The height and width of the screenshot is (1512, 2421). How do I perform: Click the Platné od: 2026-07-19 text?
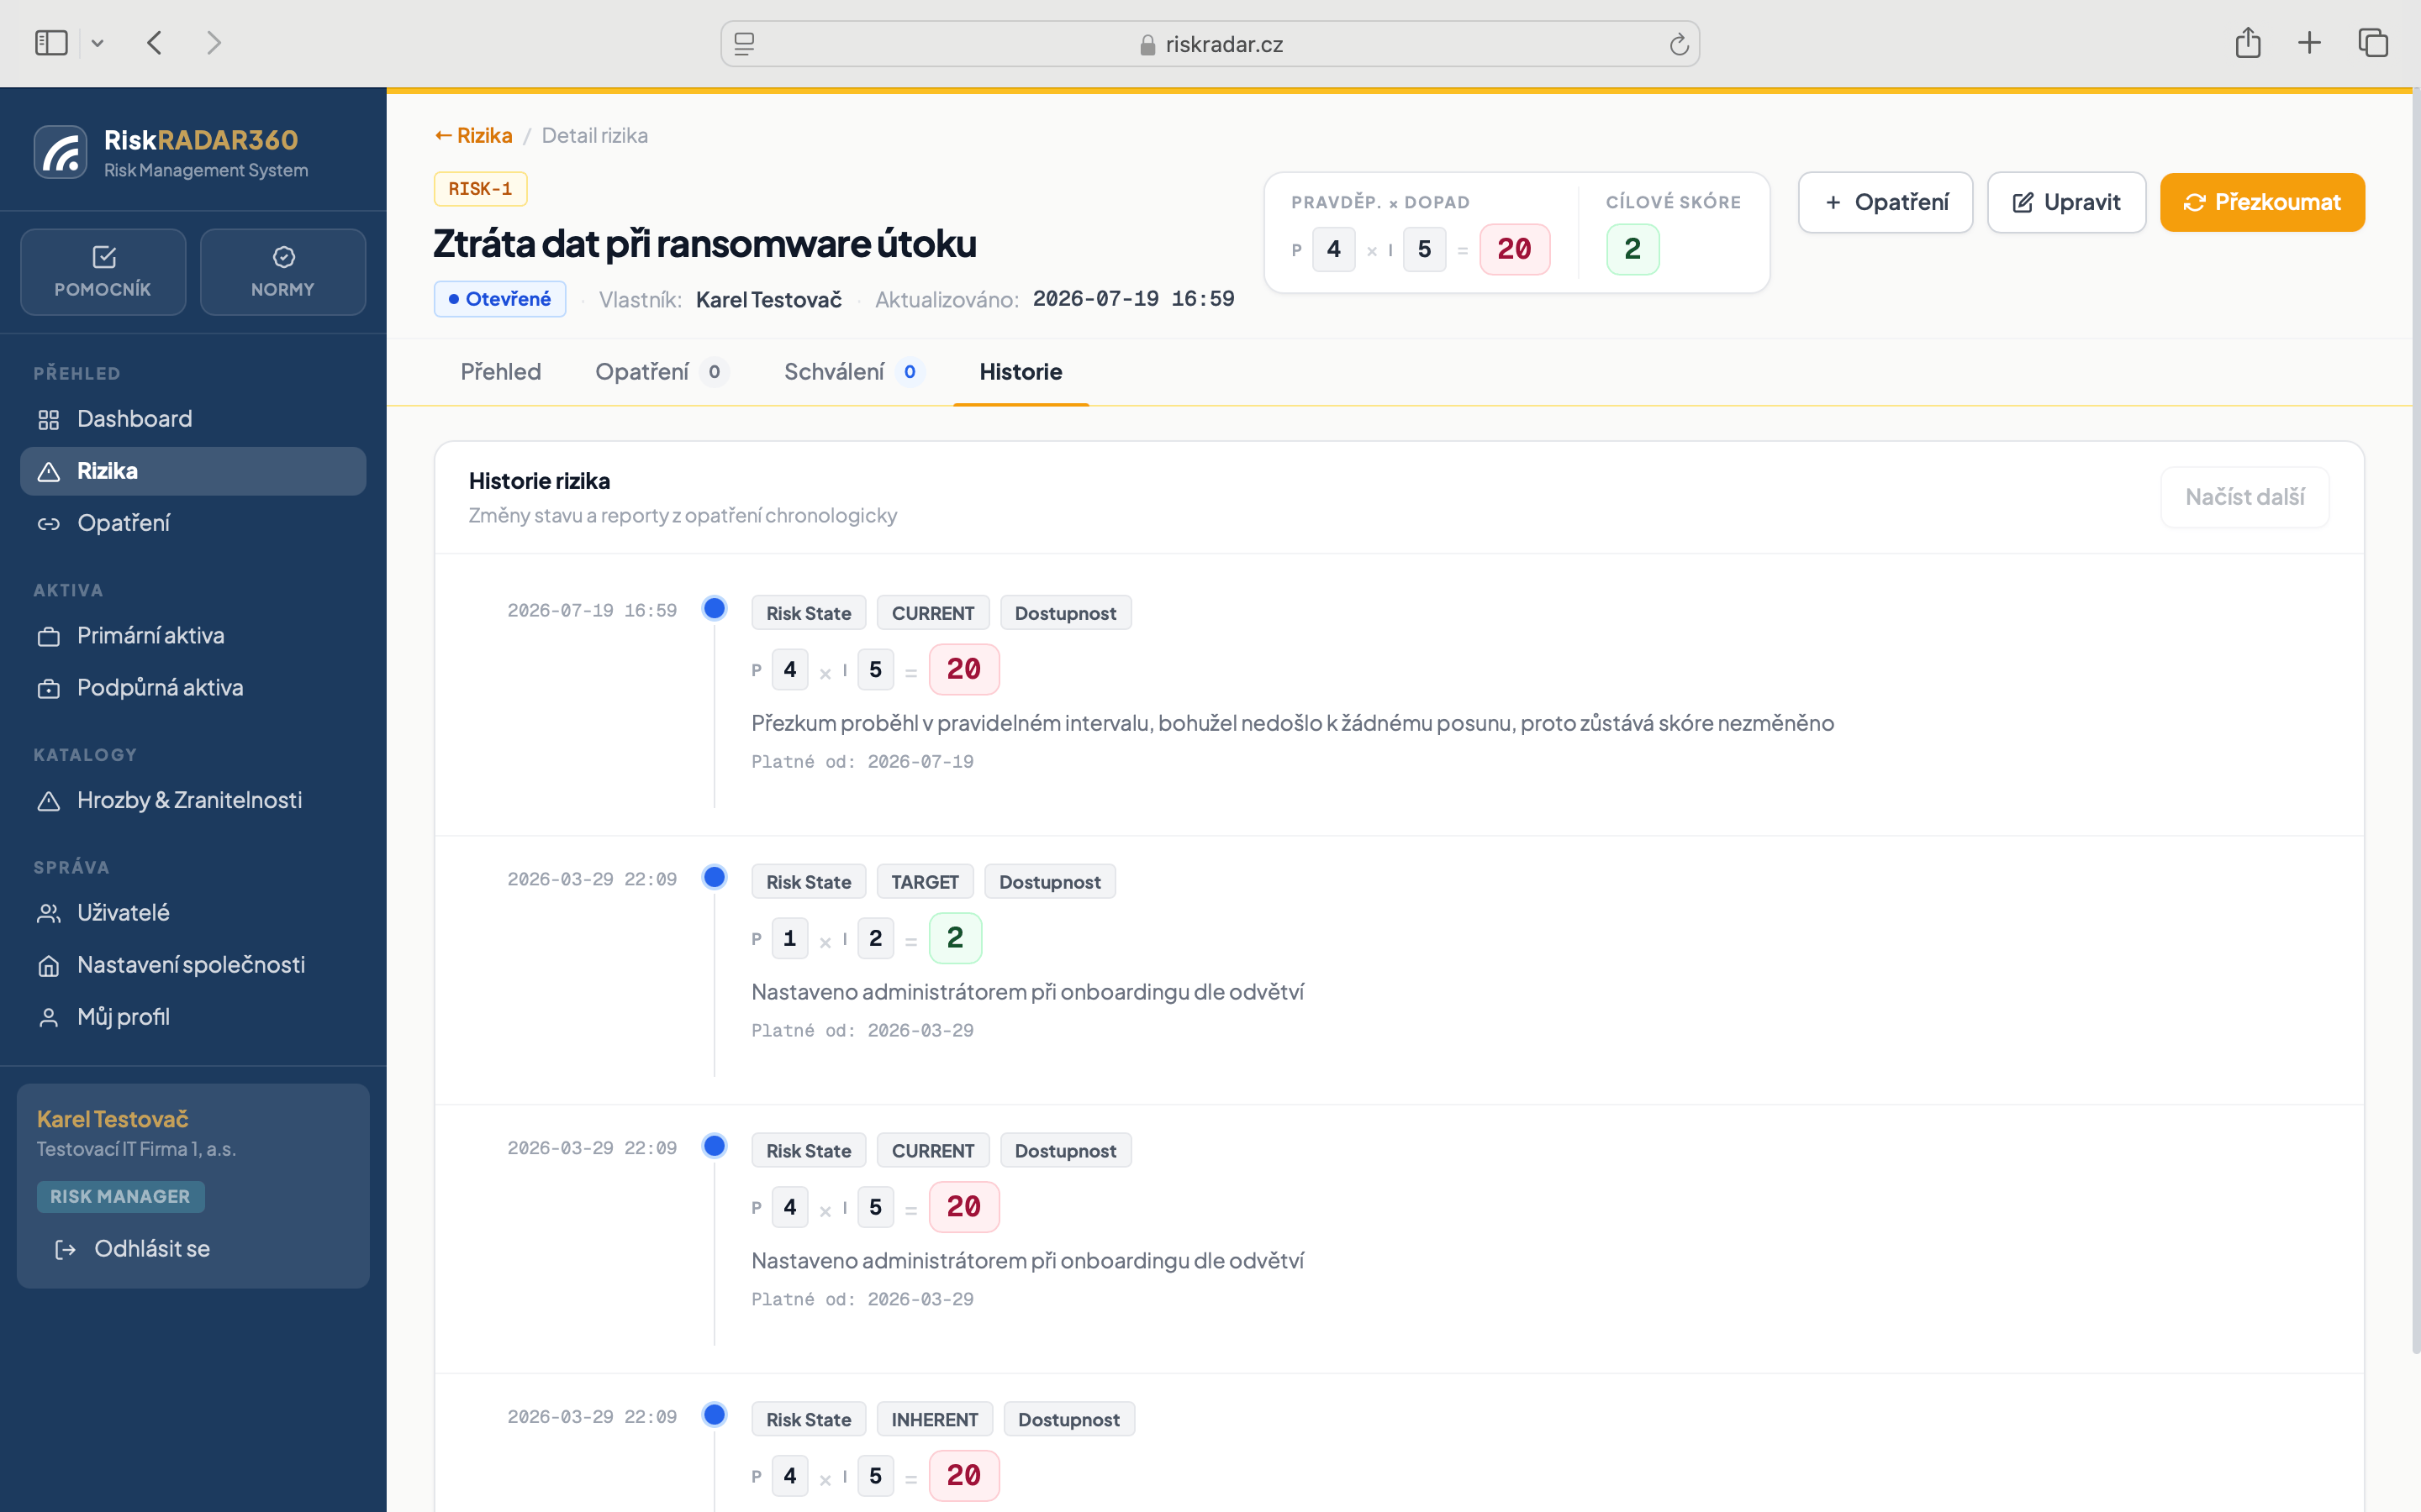[862, 762]
